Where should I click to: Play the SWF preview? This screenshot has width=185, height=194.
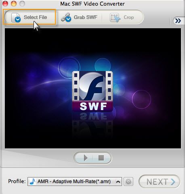point(85,158)
